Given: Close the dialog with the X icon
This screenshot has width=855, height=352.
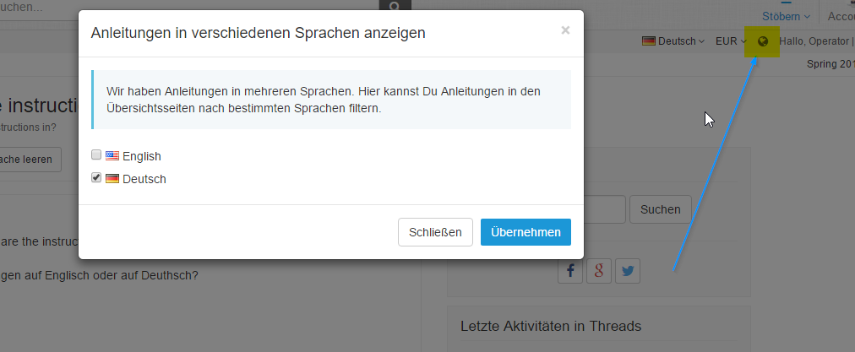Looking at the screenshot, I should (565, 30).
